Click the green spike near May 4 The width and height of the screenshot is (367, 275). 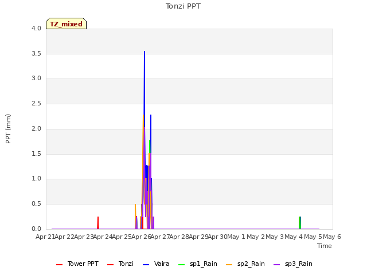click(300, 223)
